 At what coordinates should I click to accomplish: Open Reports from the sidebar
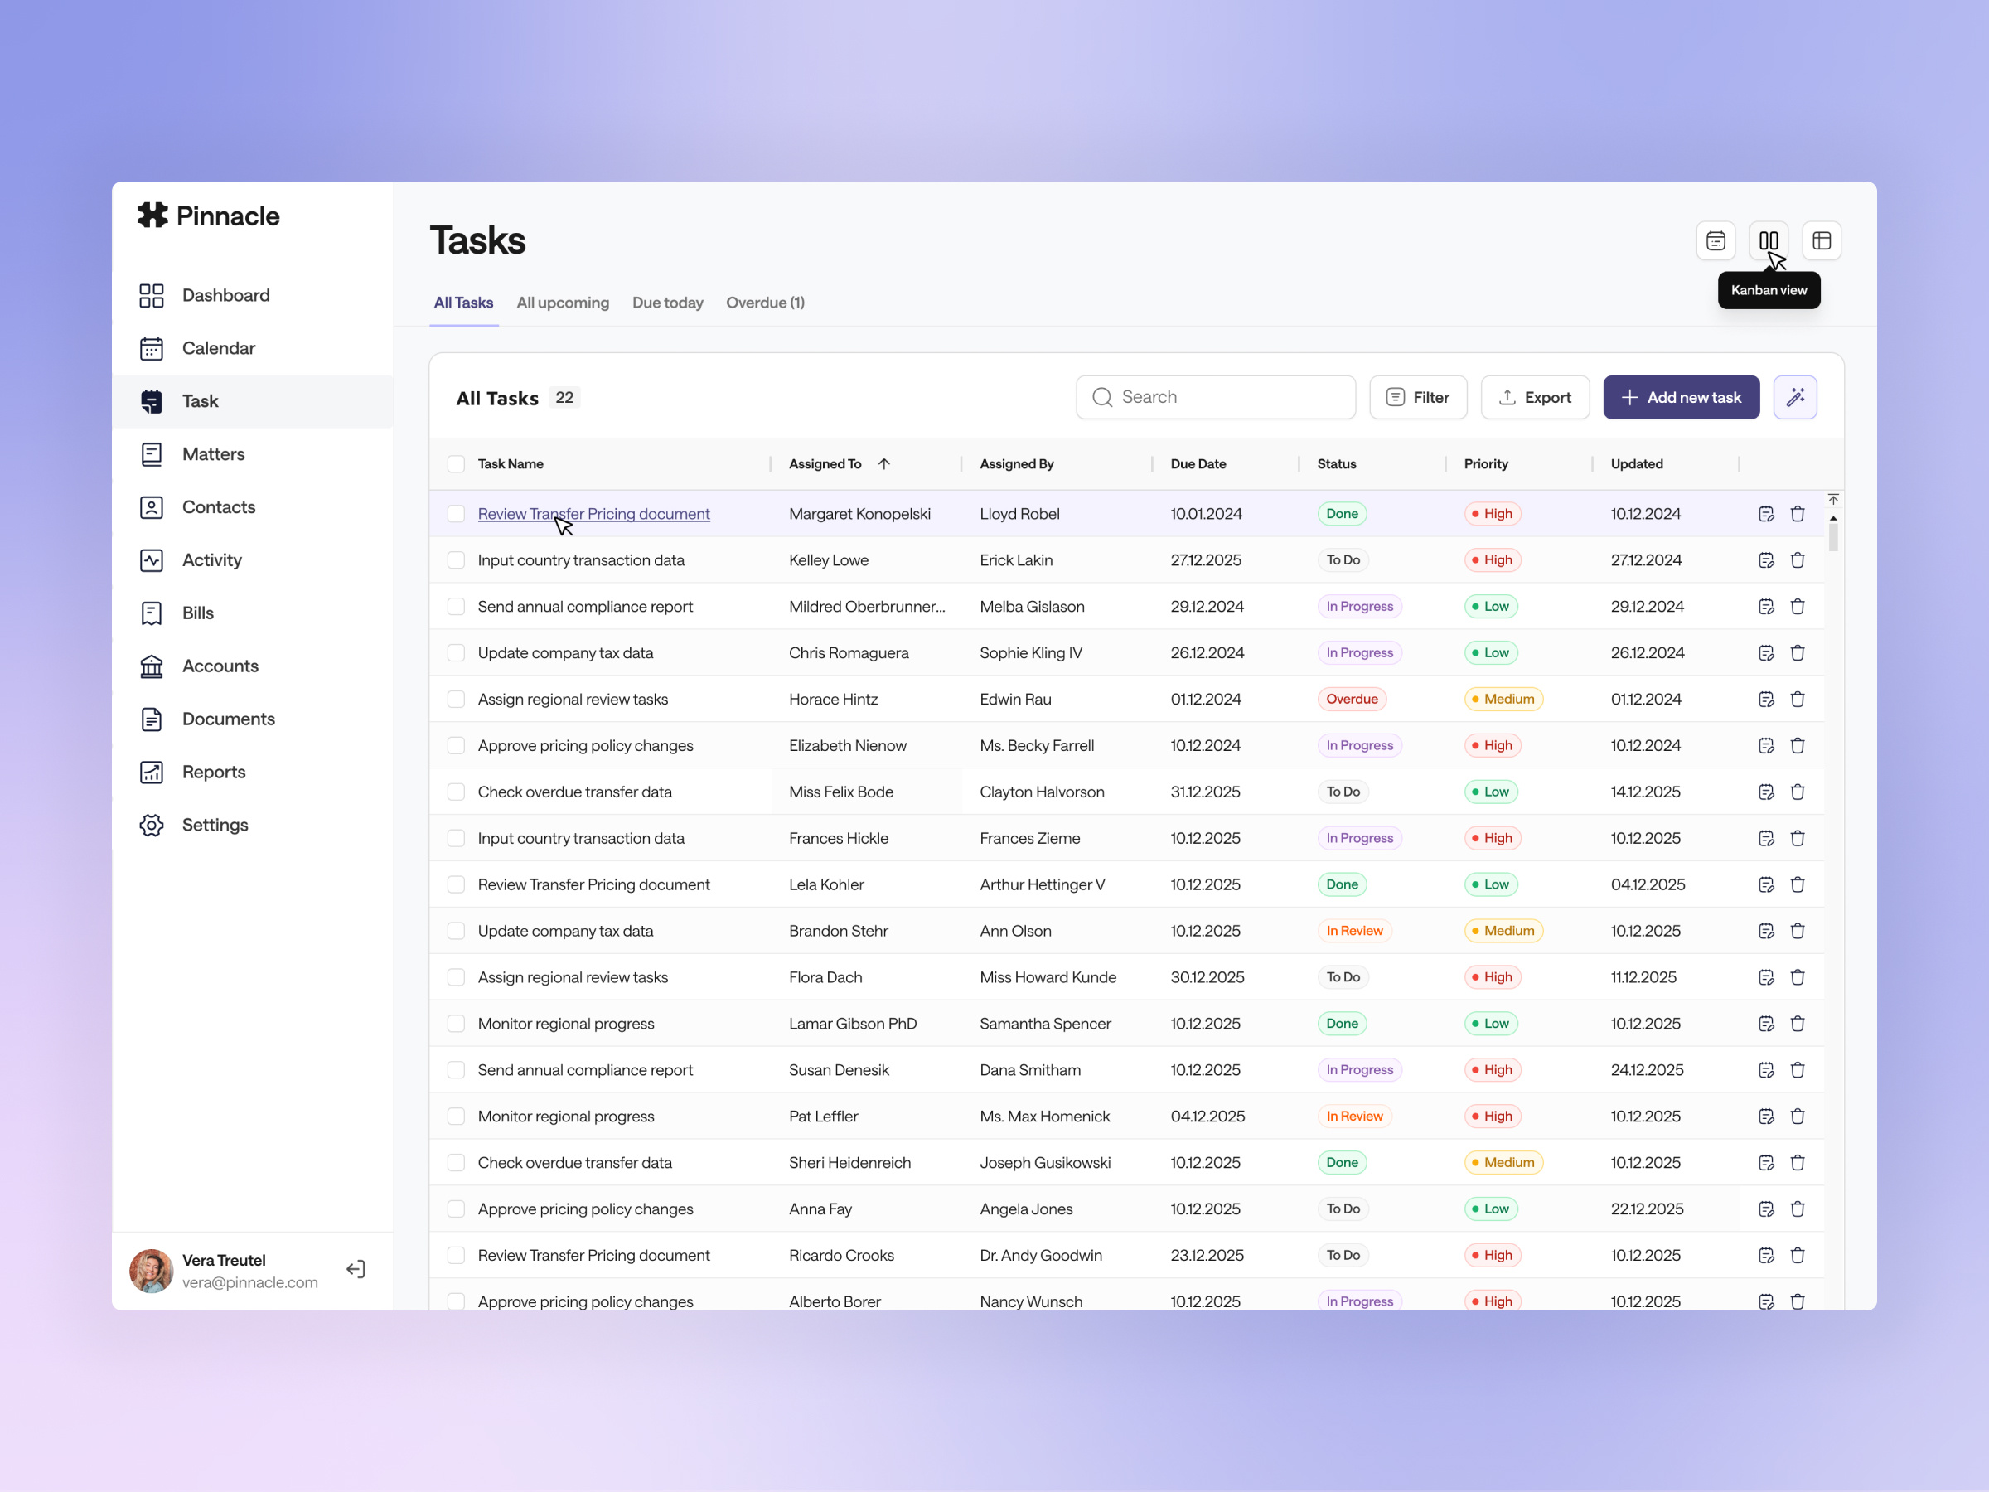click(213, 772)
